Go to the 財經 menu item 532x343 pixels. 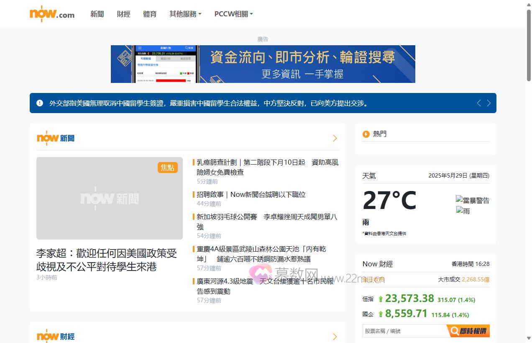coord(123,14)
